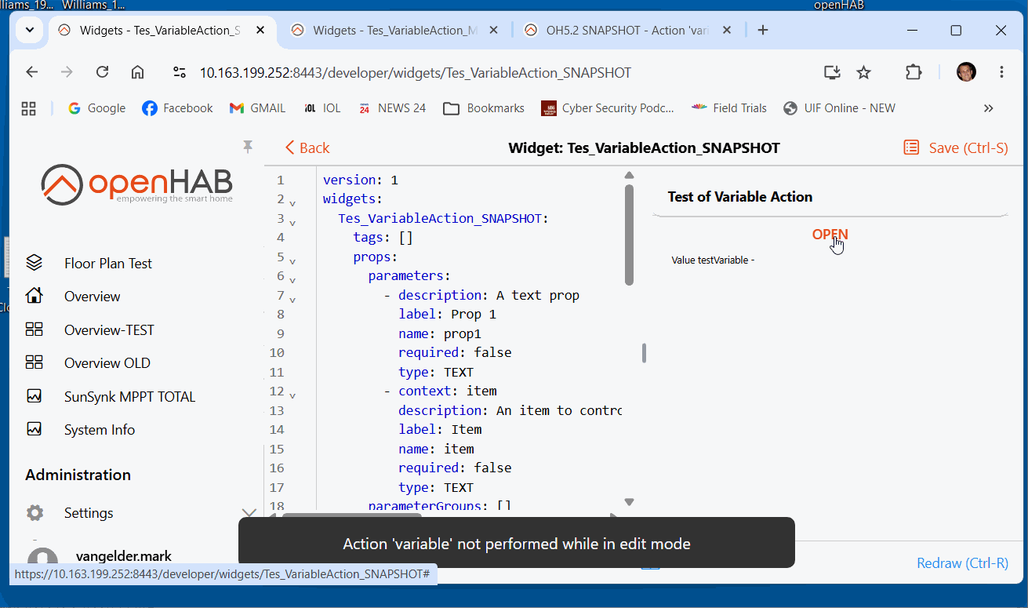
Task: Collapse the description list item at line 7
Action: (x=292, y=300)
